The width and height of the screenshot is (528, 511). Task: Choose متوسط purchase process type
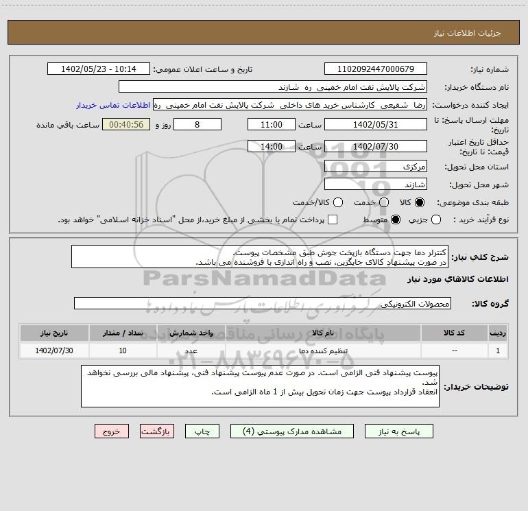tap(396, 219)
